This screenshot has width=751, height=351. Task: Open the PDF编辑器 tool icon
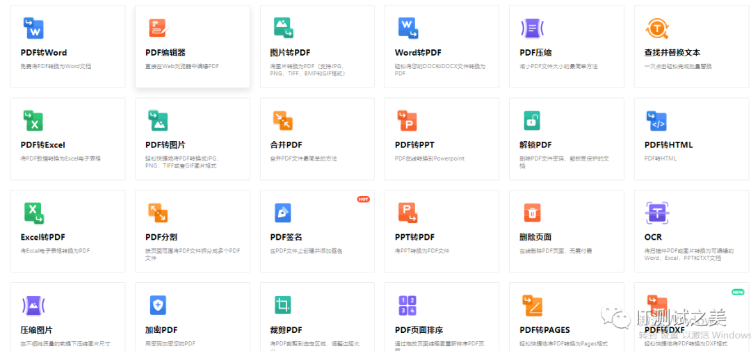(x=158, y=28)
